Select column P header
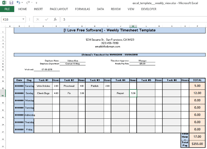207x149 pixels. coord(197,26)
